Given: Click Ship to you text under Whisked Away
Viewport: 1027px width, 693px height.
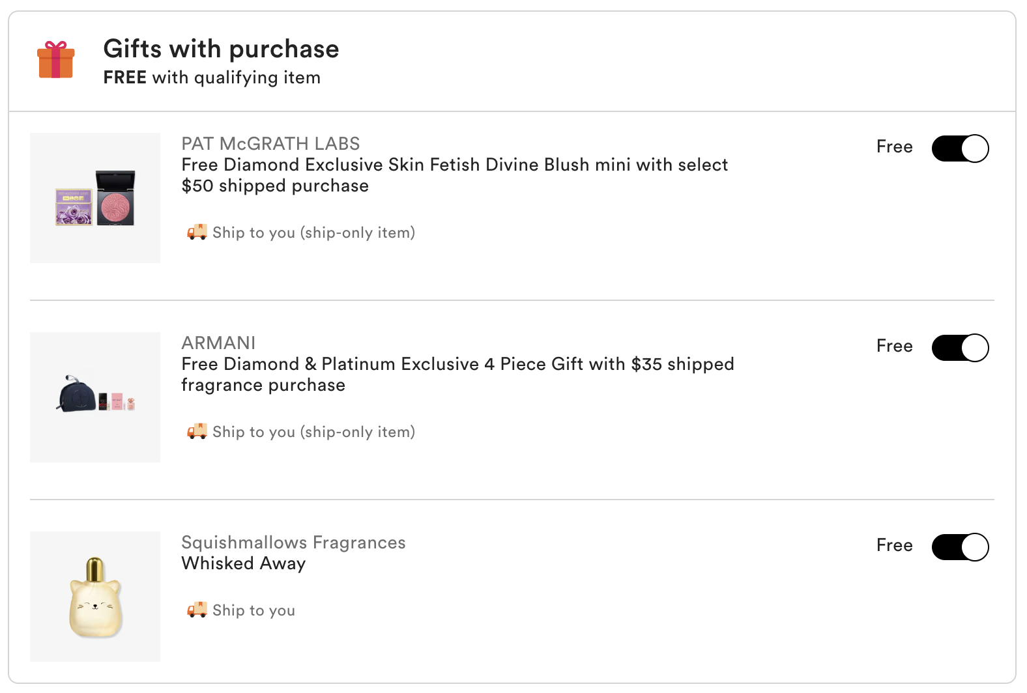Looking at the screenshot, I should tap(253, 610).
